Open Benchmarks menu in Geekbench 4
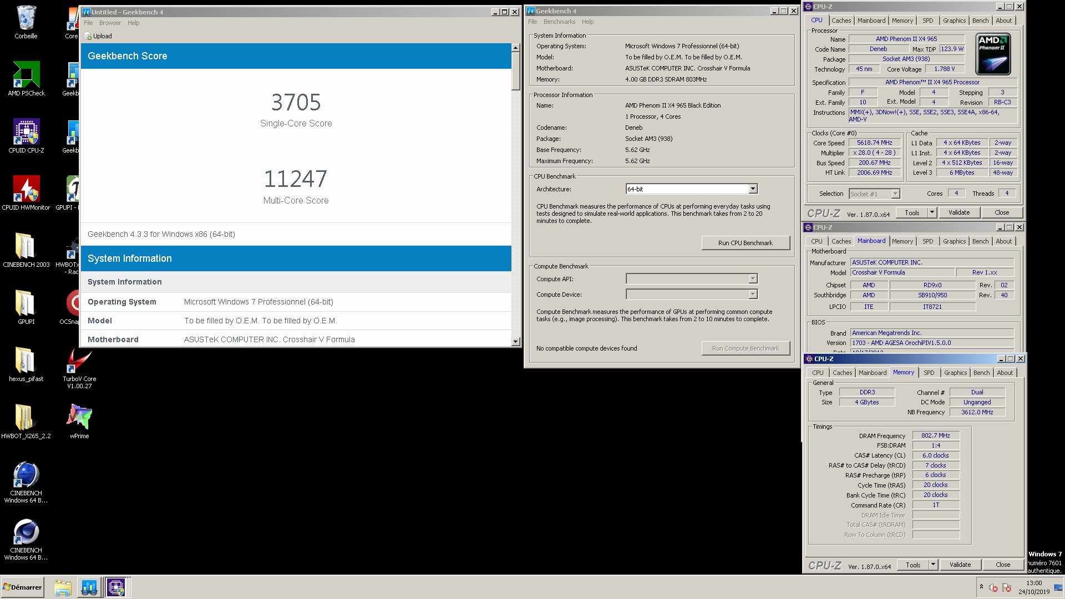Image resolution: width=1065 pixels, height=599 pixels. 559,22
